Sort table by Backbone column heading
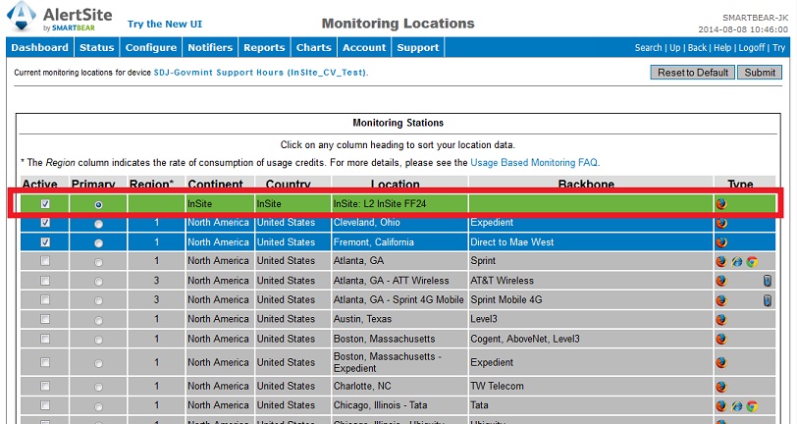Image resolution: width=797 pixels, height=424 pixels. [x=586, y=185]
